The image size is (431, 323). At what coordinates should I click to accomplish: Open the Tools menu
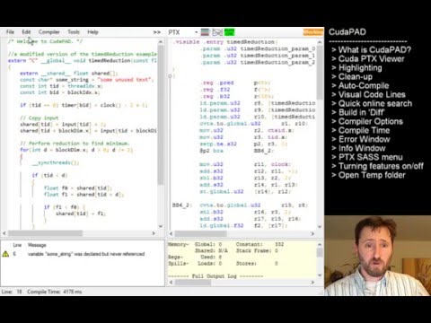point(74,32)
